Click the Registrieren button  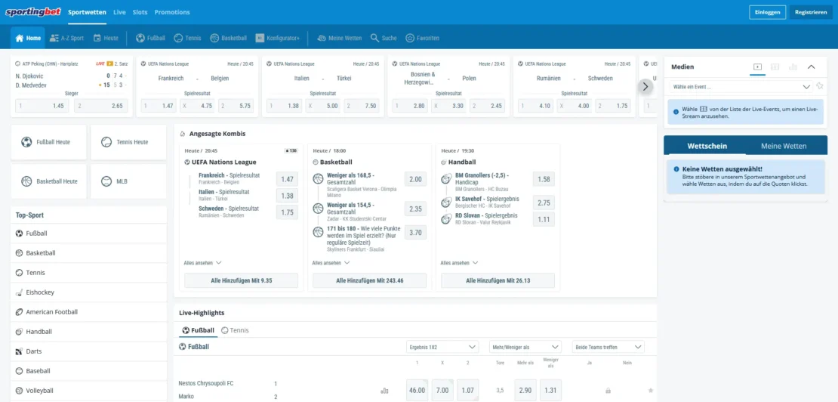(x=811, y=12)
